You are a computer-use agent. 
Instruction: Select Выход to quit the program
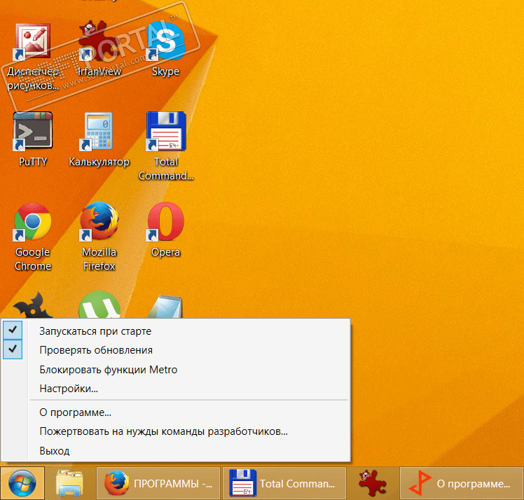[x=175, y=450]
